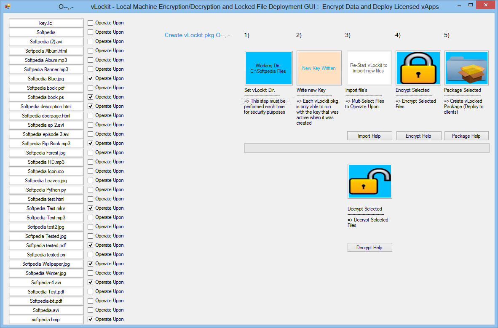Image resolution: width=498 pixels, height=328 pixels.
Task: Click the 'Encrypt Selected' label
Action: 412,90
